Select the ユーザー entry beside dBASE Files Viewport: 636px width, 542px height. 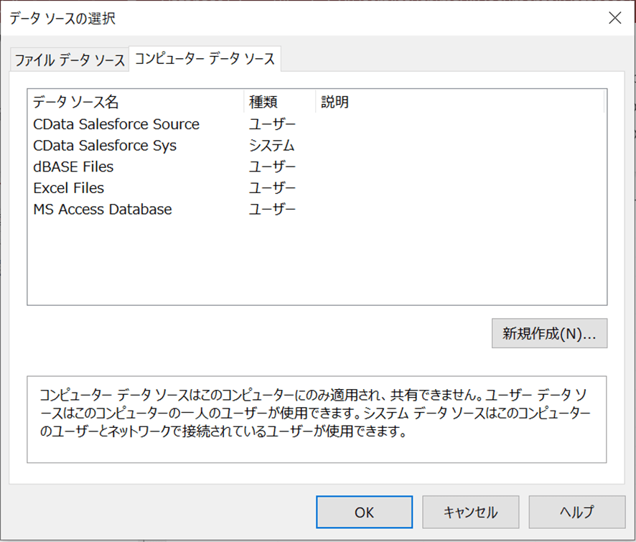[271, 167]
